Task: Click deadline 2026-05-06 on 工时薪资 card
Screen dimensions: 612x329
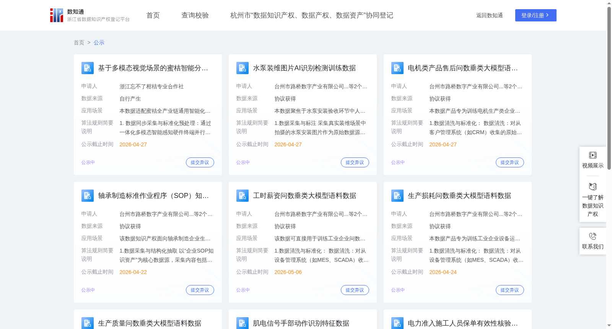Action: pos(288,272)
